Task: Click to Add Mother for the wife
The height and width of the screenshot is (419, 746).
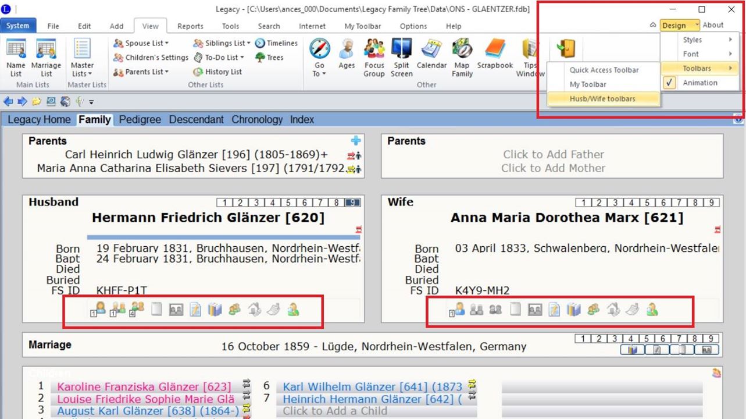Action: click(553, 168)
